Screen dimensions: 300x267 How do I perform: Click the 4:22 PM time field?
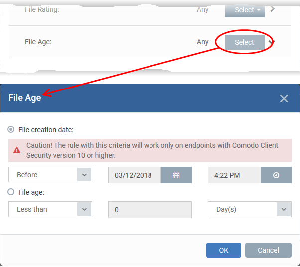pyautogui.click(x=234, y=175)
